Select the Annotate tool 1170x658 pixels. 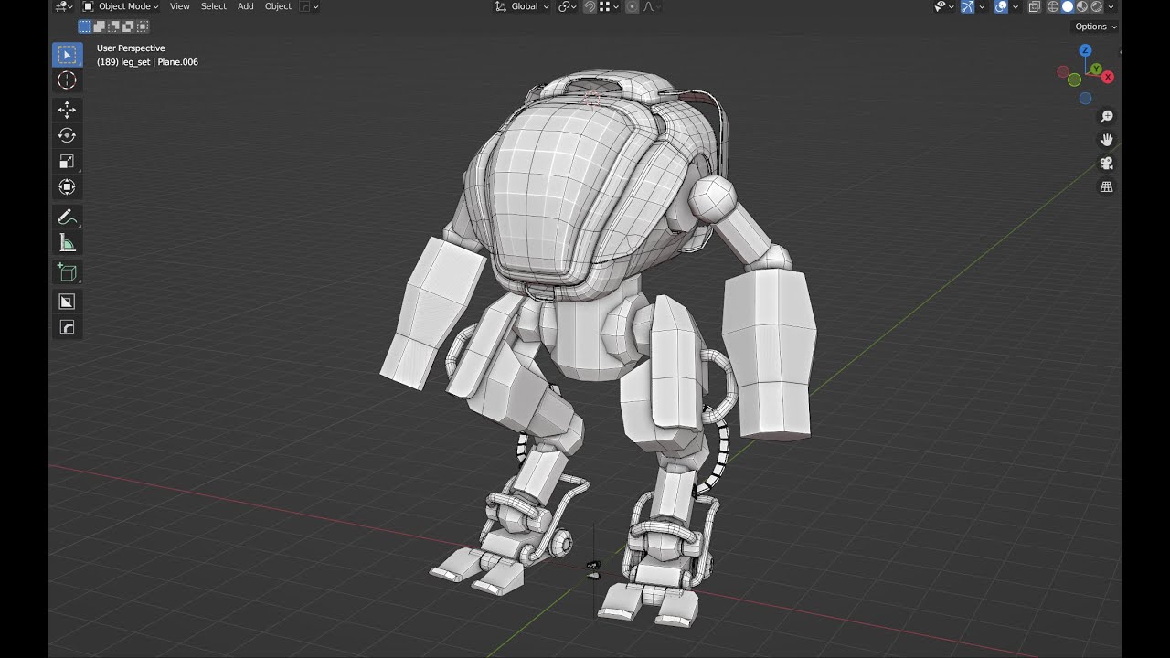pos(67,217)
